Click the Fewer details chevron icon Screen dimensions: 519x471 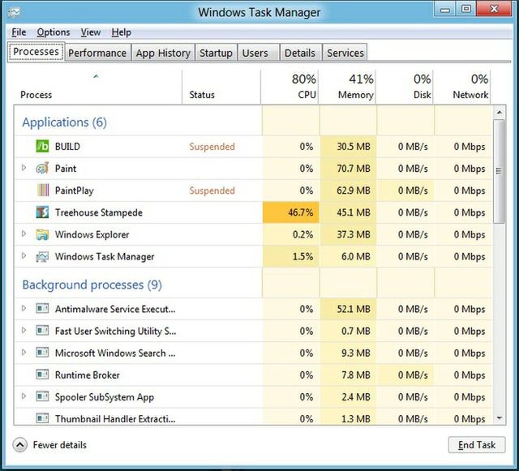[19, 445]
